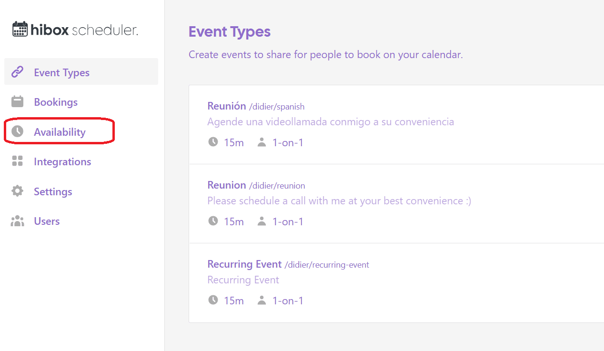
Task: Click the hibox scheduler calendar logo
Action: point(20,30)
